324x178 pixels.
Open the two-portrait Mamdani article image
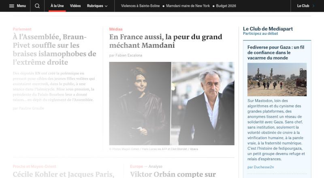point(172,104)
